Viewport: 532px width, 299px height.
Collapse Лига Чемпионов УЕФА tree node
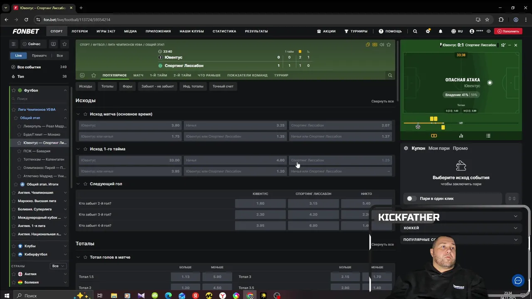pos(65,110)
